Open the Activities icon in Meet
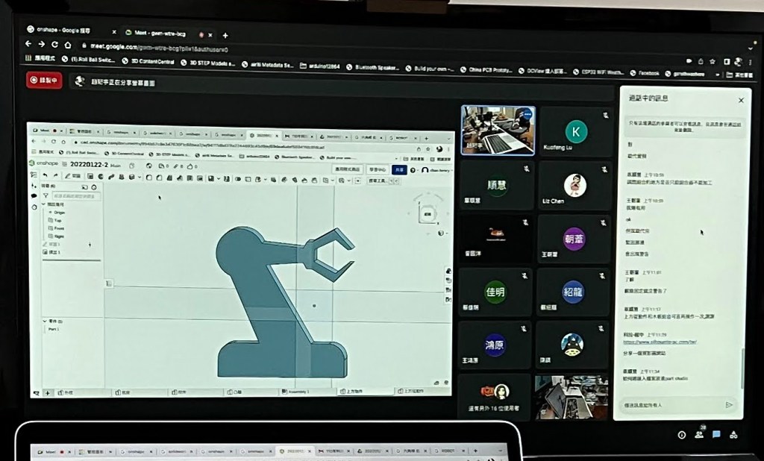764x461 pixels. (x=733, y=434)
